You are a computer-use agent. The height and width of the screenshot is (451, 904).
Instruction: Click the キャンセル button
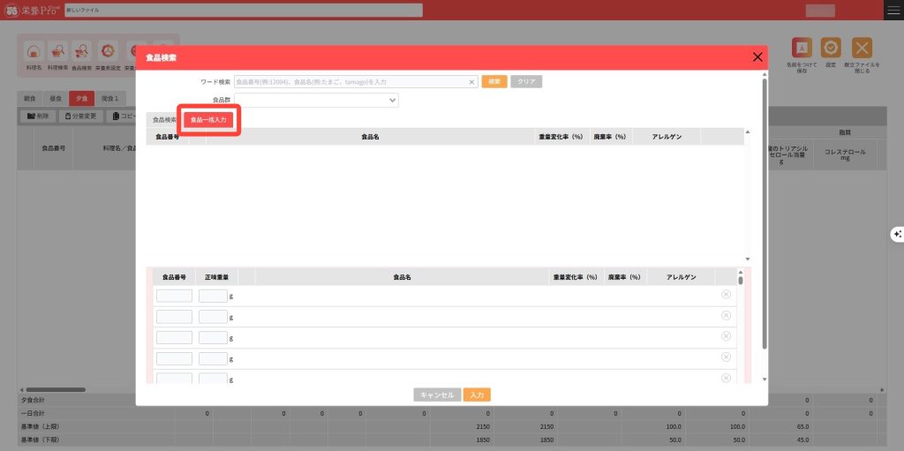tap(437, 395)
